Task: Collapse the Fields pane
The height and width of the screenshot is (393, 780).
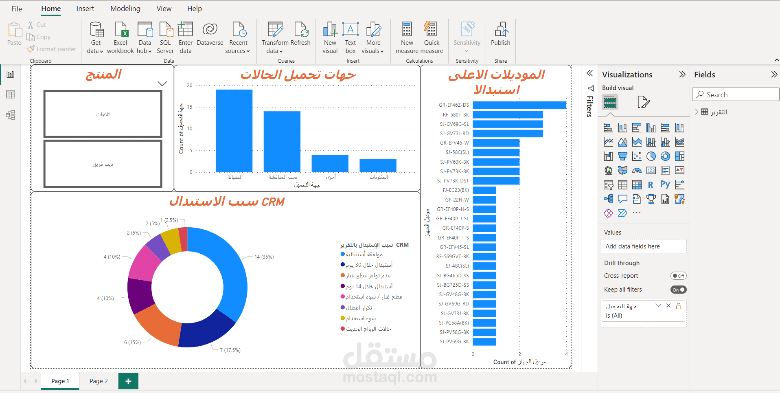Action: (x=774, y=75)
